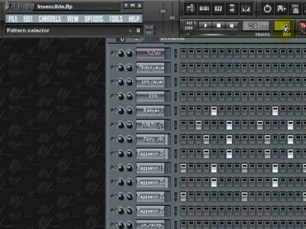Select the 3xOsc channel button
Viewport: 306px width, 229px height.
[x=150, y=53]
